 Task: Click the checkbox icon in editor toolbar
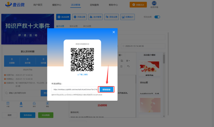click(122, 61)
